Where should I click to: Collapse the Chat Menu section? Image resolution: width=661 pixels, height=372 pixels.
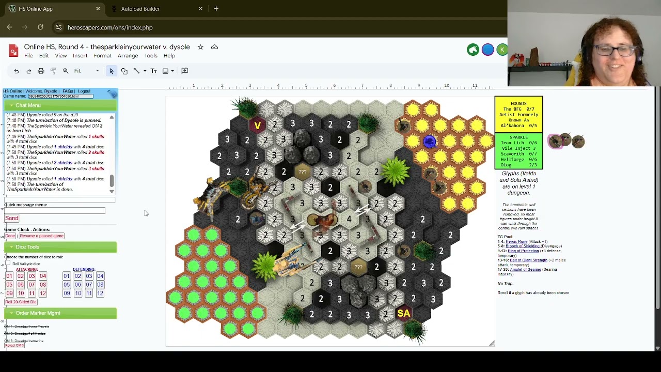60,105
